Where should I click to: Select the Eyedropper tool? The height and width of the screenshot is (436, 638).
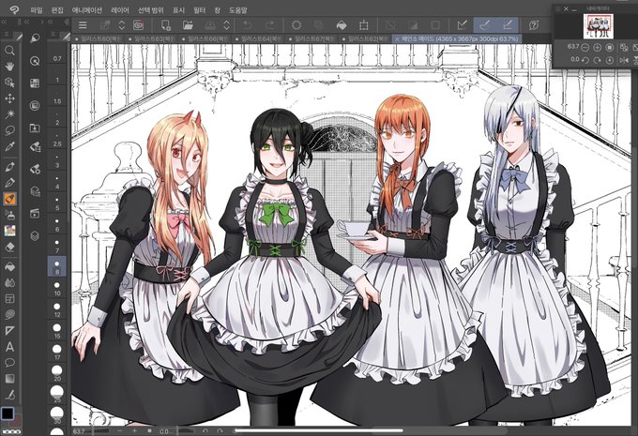tap(9, 146)
